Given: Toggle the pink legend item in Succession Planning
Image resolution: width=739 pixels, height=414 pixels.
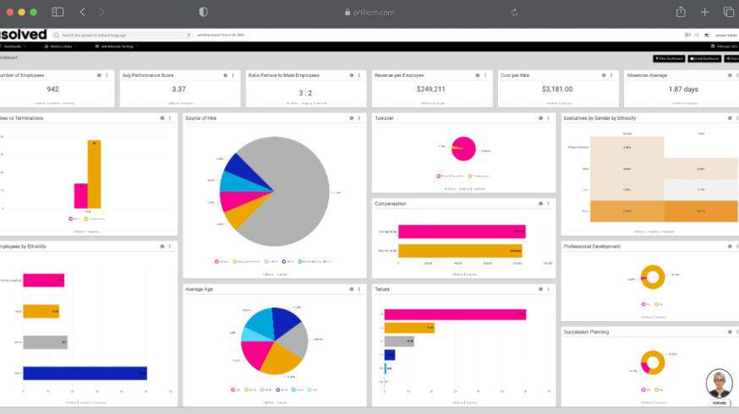Looking at the screenshot, I should 643,389.
